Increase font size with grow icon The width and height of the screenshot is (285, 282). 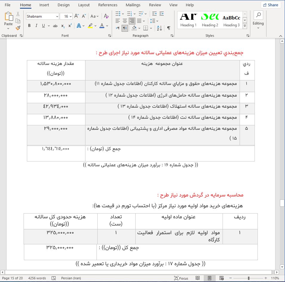(76, 16)
